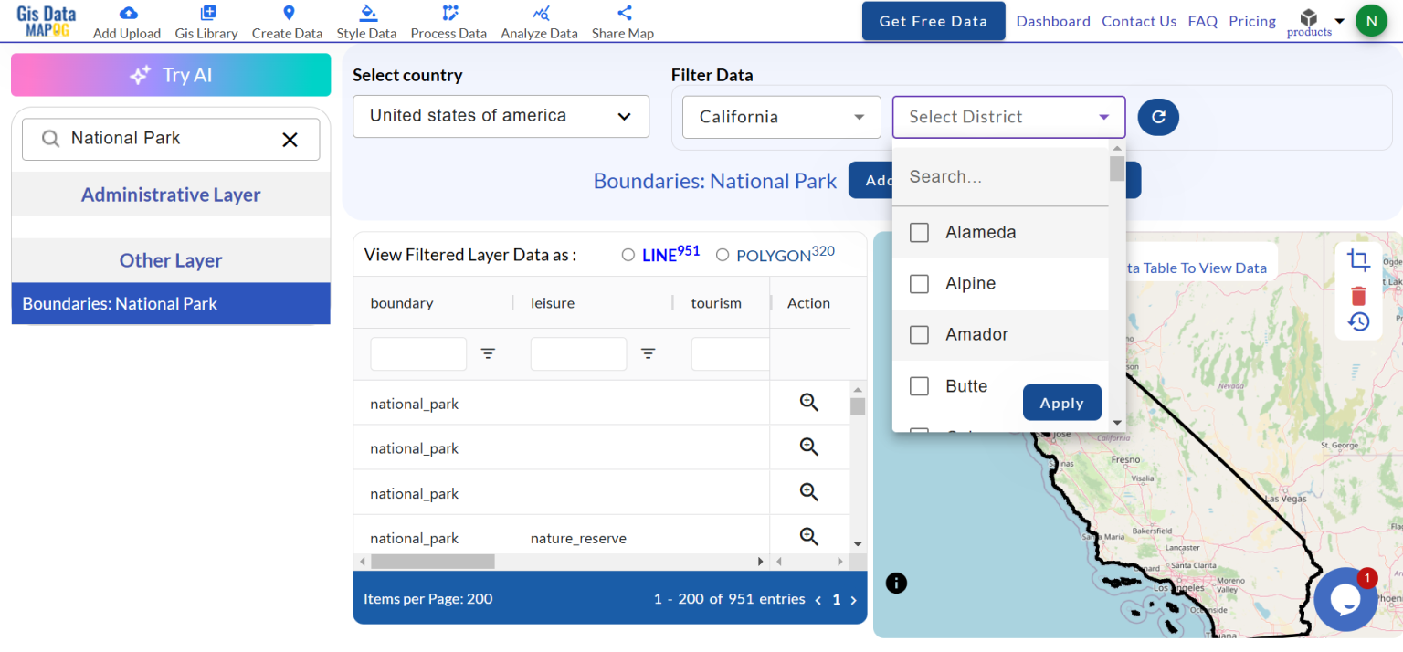The width and height of the screenshot is (1403, 652).
Task: Open the Pricing nav item
Action: (x=1252, y=21)
